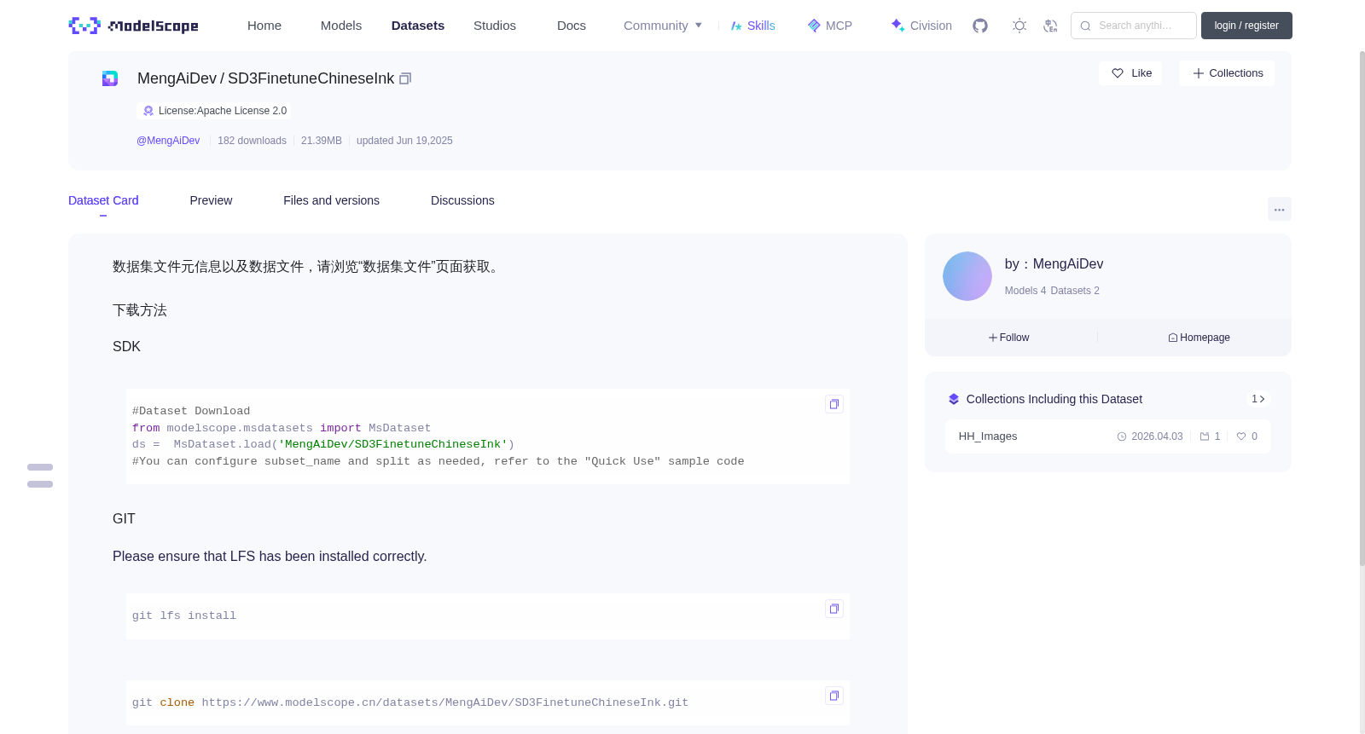Viewport: 1365px width, 734px height.
Task: Click the ModelScope logo
Action: click(133, 26)
